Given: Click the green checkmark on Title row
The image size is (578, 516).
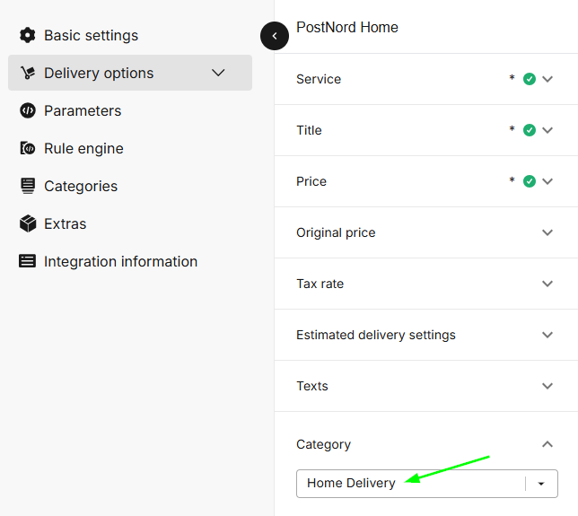Looking at the screenshot, I should [x=530, y=130].
